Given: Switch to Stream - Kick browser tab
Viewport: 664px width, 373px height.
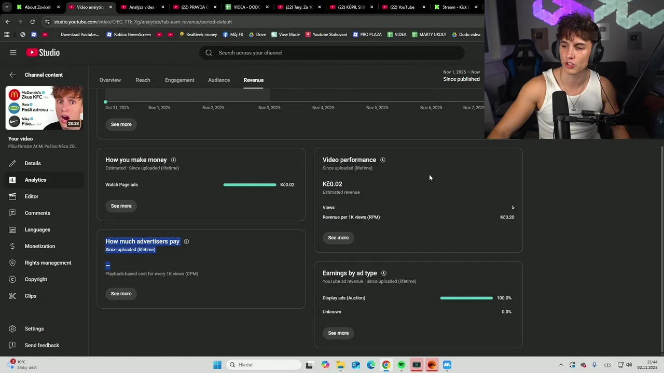Looking at the screenshot, I should [455, 7].
